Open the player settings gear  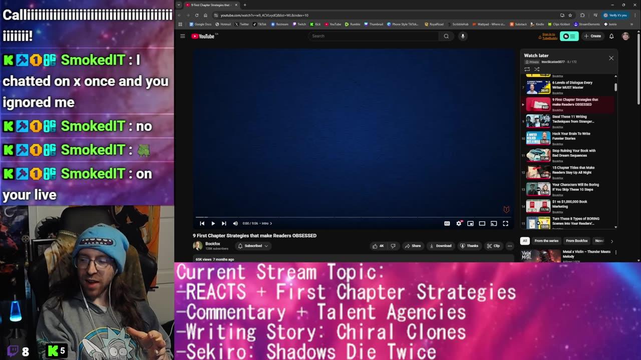click(x=459, y=223)
